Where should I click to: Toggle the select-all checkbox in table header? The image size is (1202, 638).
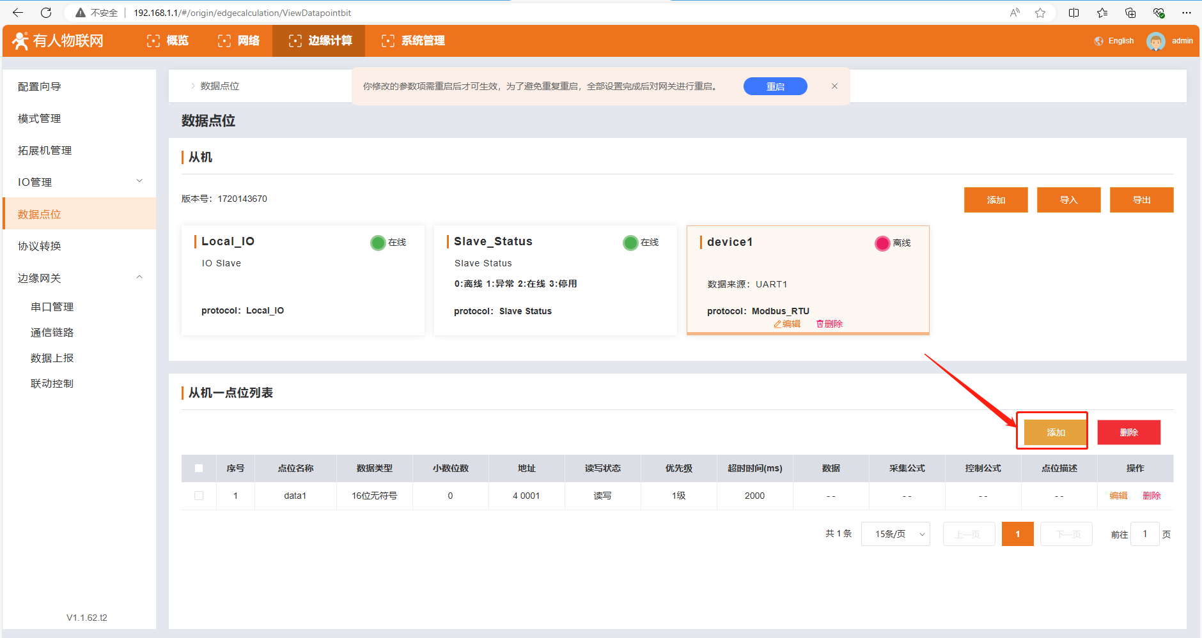tap(199, 468)
